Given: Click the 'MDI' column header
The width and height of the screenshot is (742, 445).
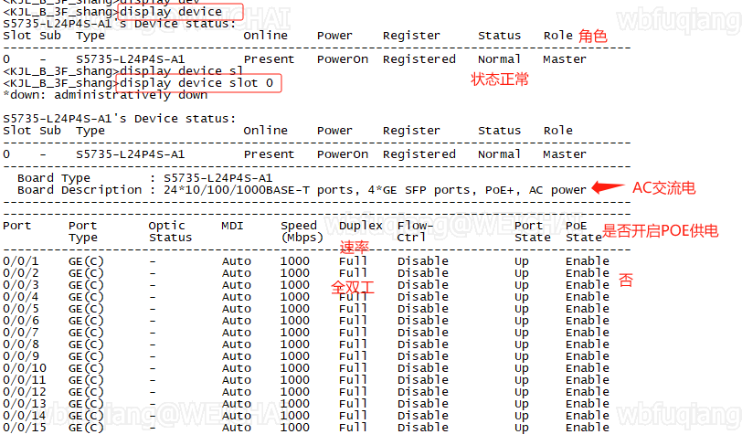Looking at the screenshot, I should (x=232, y=226).
